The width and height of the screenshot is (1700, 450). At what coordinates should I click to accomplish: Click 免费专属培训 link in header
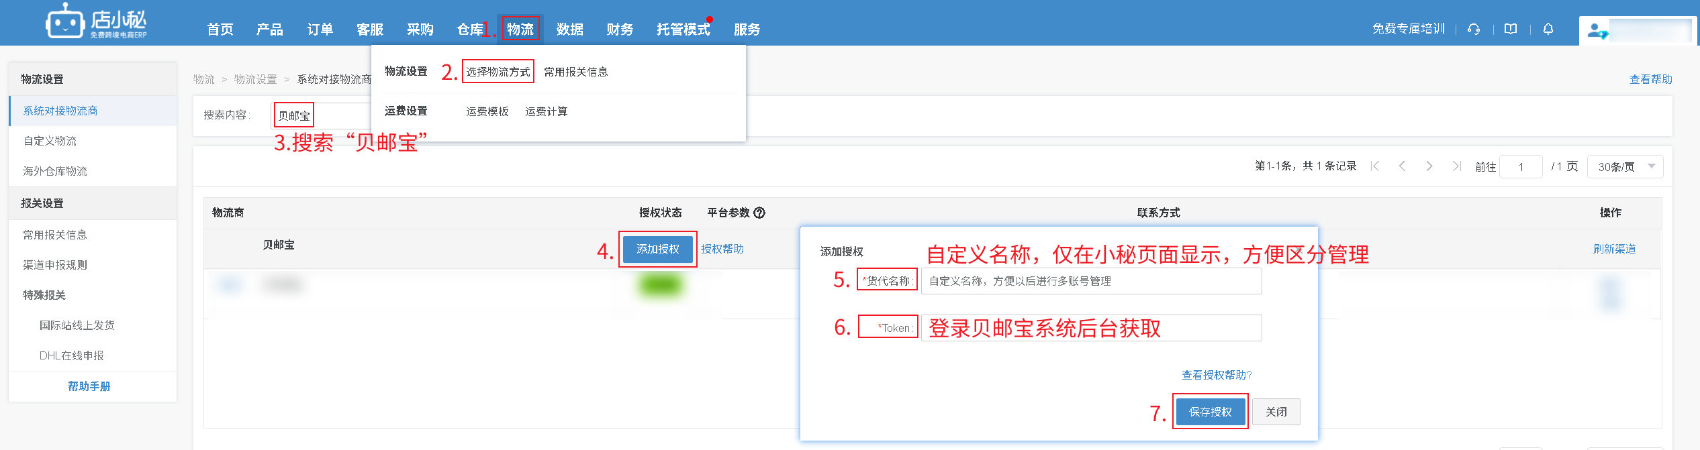[x=1409, y=28]
